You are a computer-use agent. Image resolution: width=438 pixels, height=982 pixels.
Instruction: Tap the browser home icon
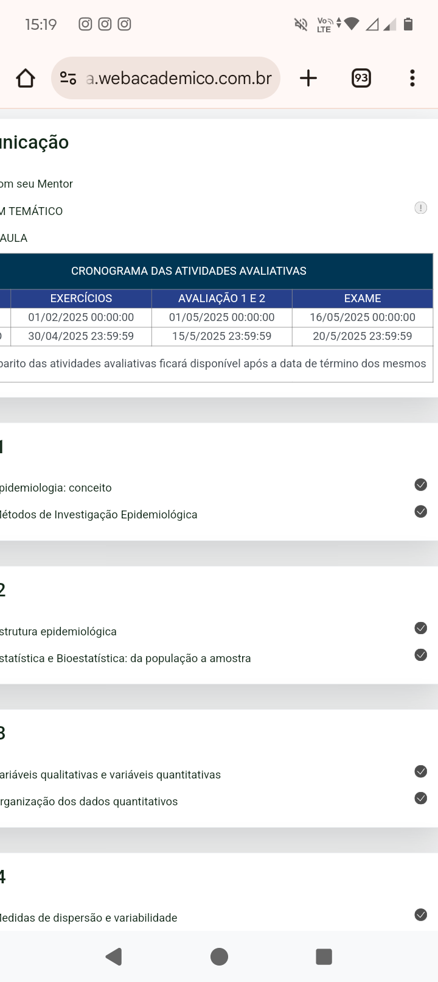[x=26, y=78]
